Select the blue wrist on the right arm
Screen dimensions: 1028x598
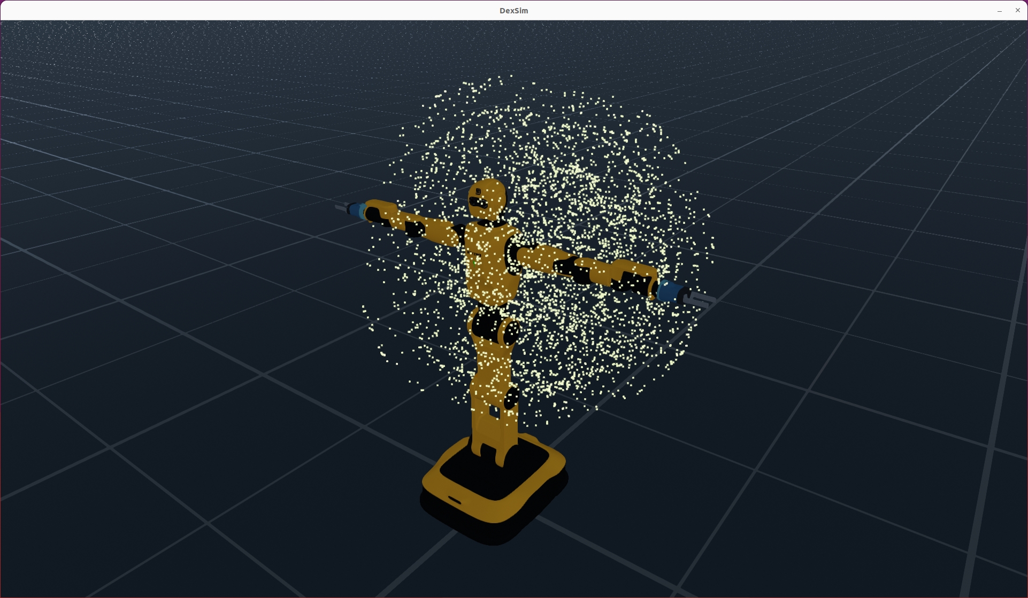669,291
